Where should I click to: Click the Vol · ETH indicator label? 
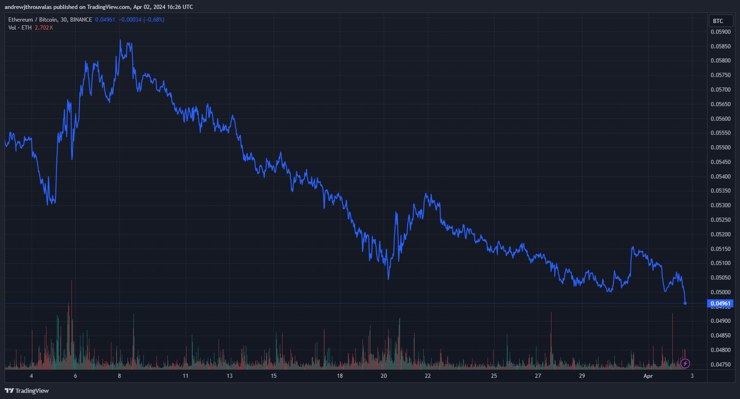[x=20, y=28]
